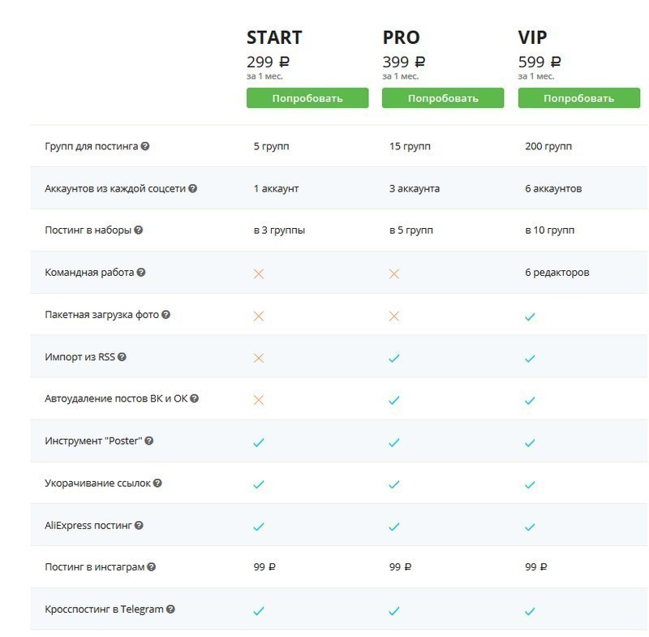Click help icon for Постинг в инстаграм
Image resolution: width=649 pixels, height=637 pixels.
[152, 567]
